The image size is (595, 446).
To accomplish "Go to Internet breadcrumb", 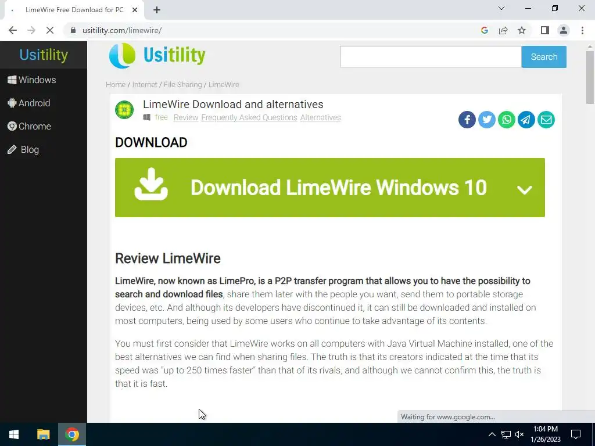I will coord(145,85).
